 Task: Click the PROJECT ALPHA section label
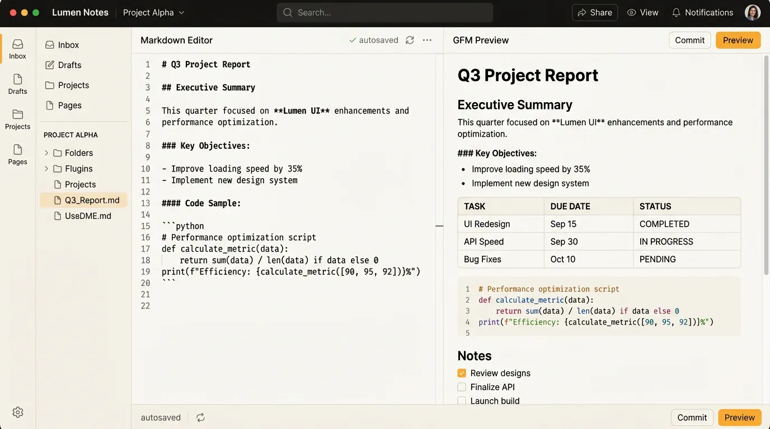[x=71, y=135]
